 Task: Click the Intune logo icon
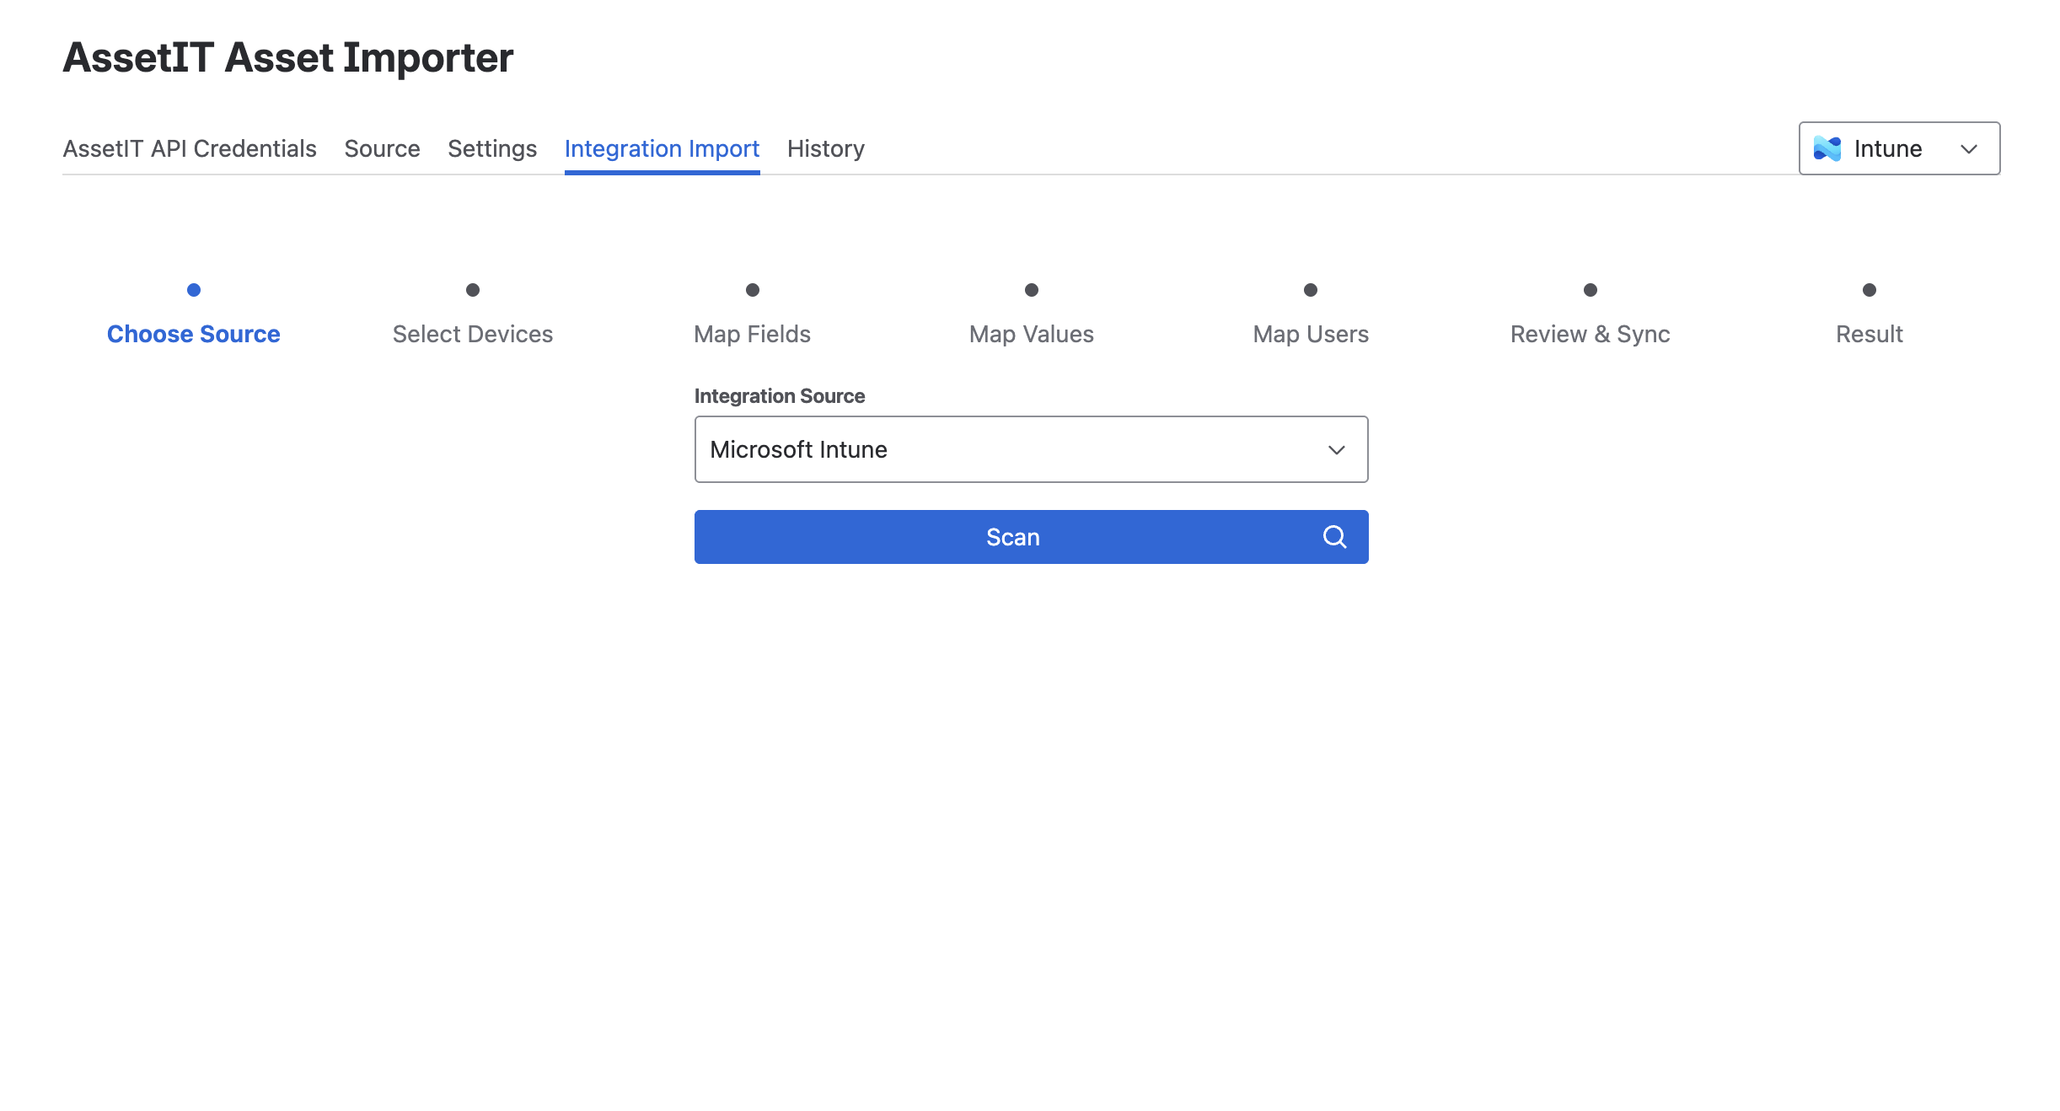click(x=1827, y=148)
